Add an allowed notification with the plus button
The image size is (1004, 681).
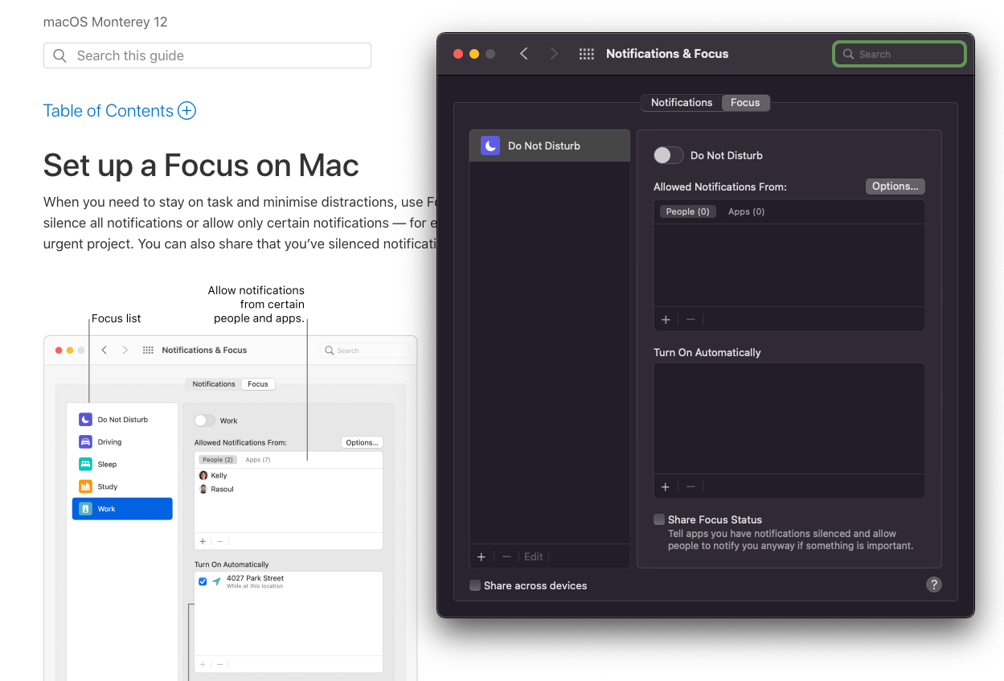[666, 319]
